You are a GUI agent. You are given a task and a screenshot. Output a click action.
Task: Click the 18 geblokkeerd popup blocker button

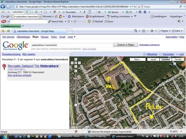coord(95,17)
